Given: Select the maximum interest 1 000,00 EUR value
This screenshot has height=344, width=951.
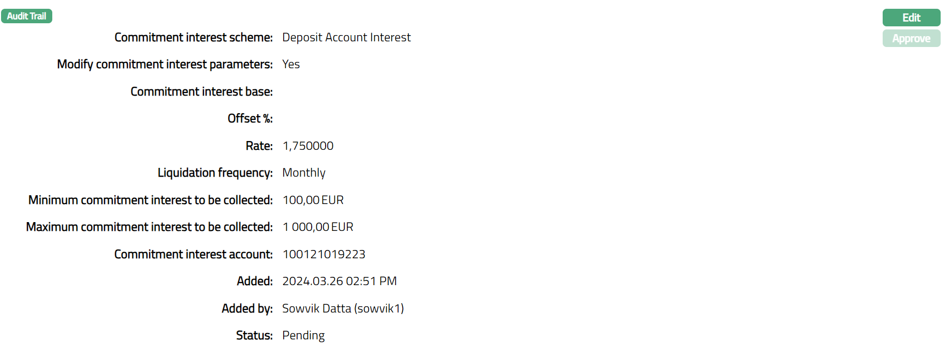Looking at the screenshot, I should [x=317, y=227].
